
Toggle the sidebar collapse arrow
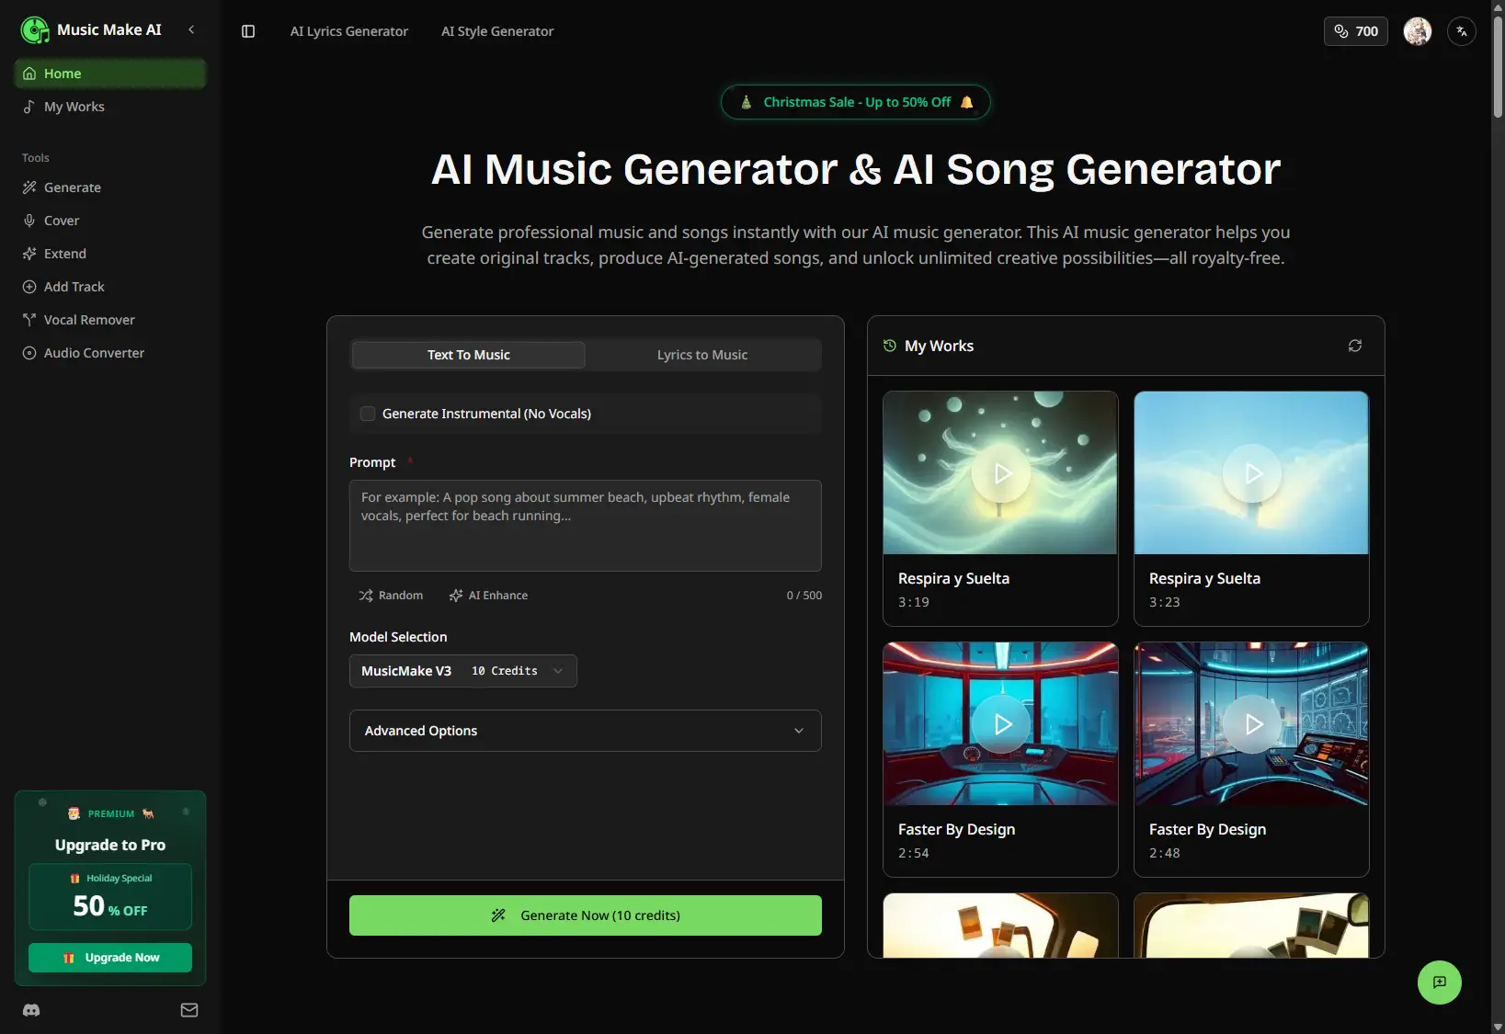tap(191, 29)
